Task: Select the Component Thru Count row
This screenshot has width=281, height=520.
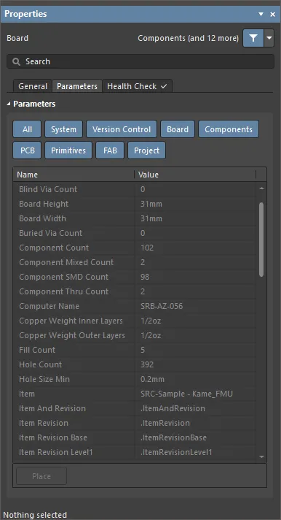Action: coord(135,291)
